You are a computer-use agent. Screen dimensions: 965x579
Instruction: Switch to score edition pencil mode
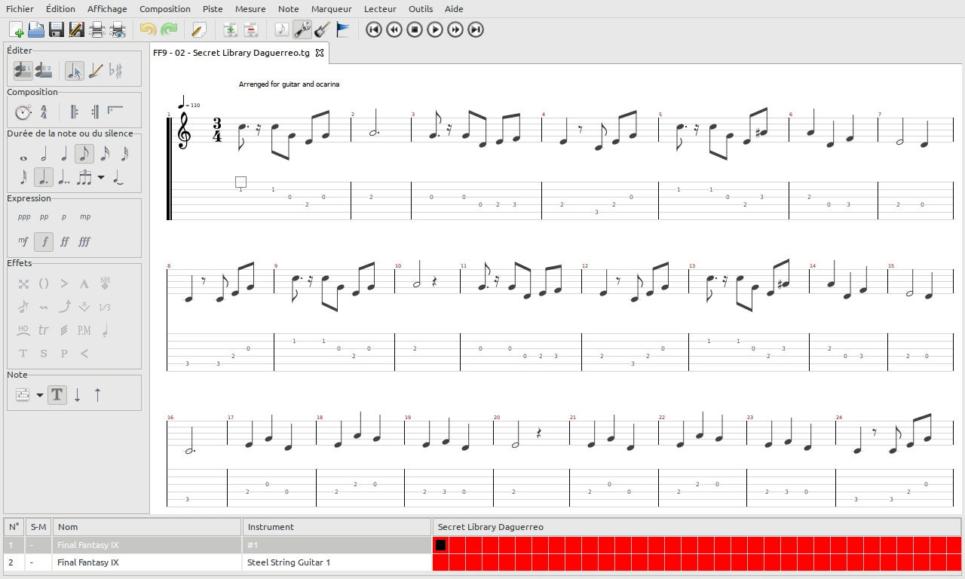(x=95, y=70)
